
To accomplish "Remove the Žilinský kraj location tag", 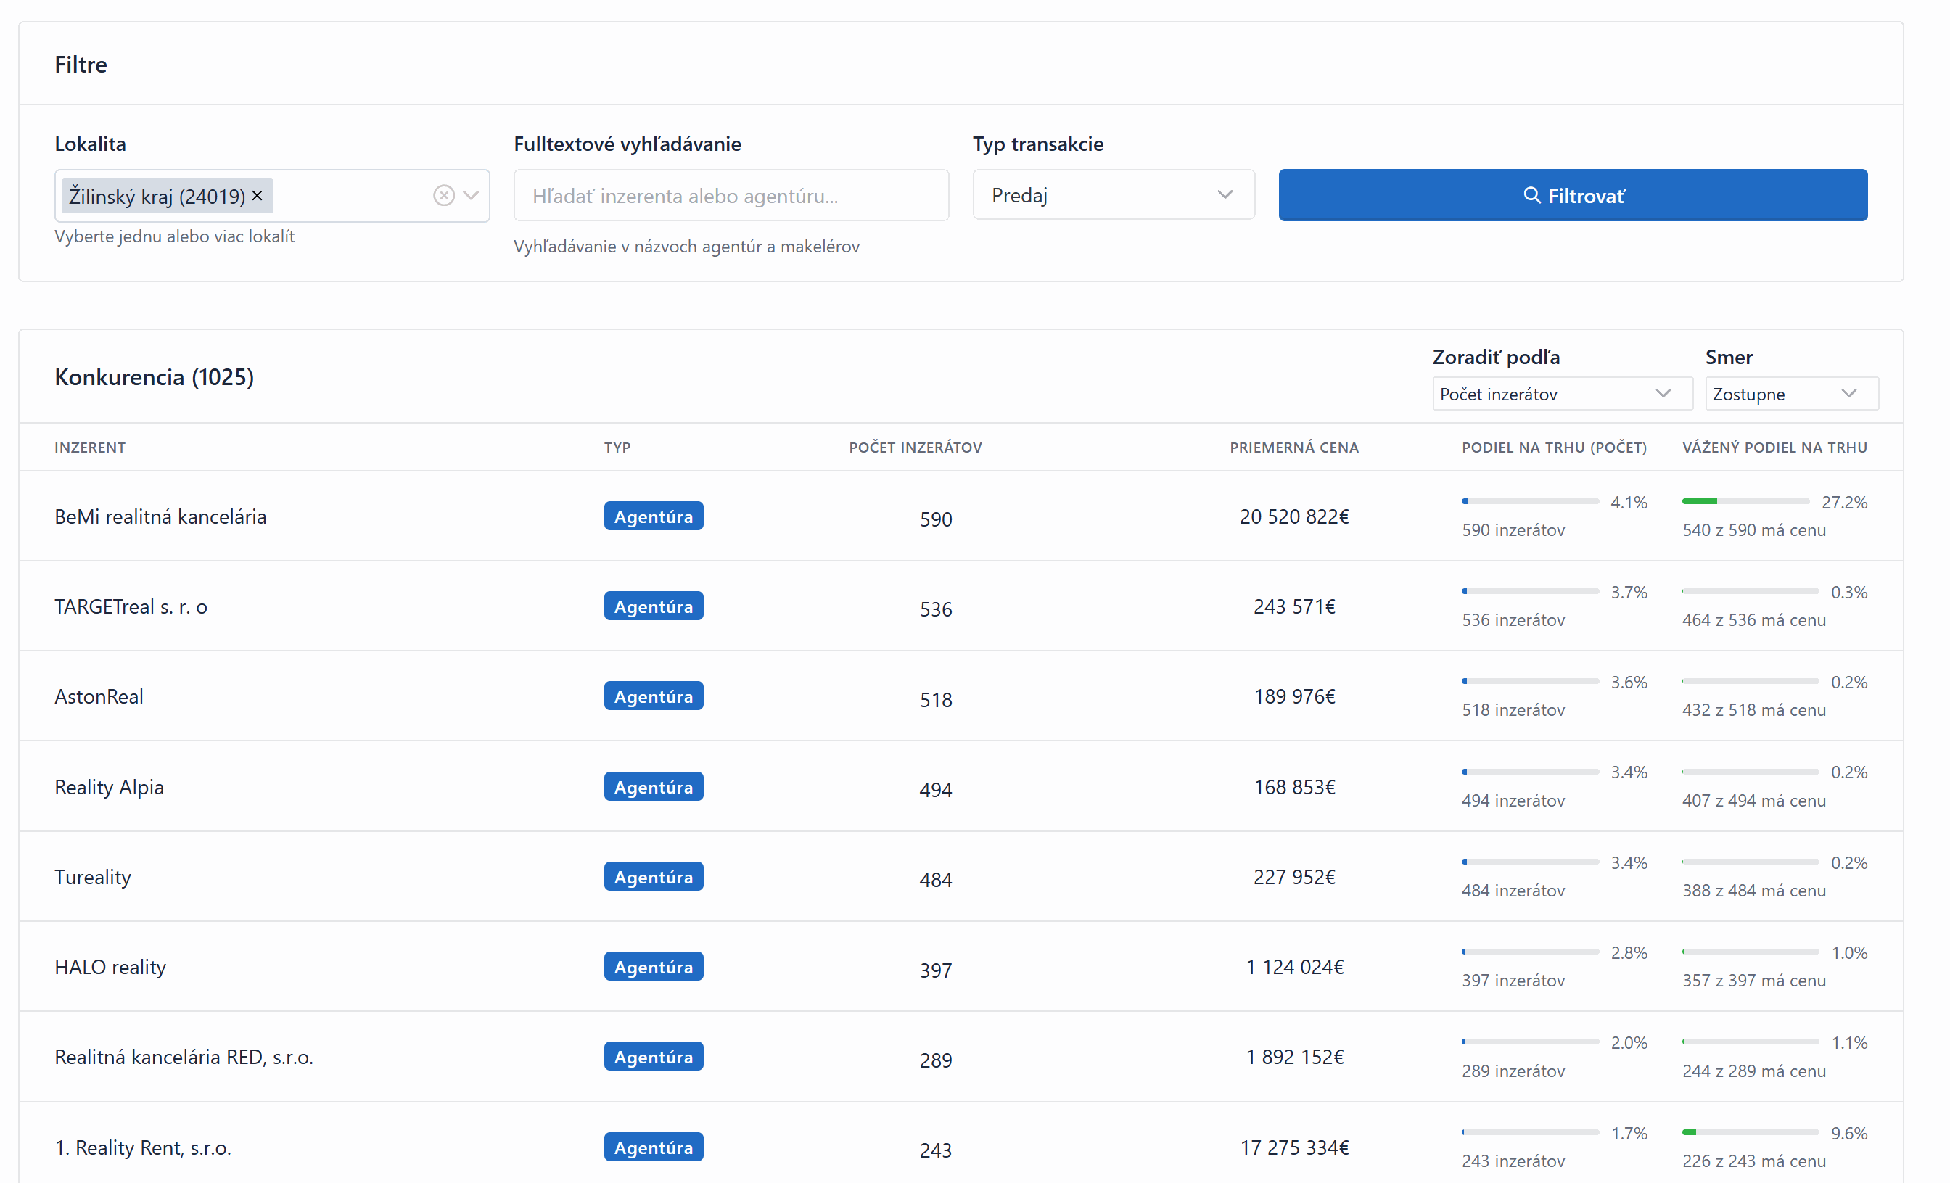I will [258, 195].
